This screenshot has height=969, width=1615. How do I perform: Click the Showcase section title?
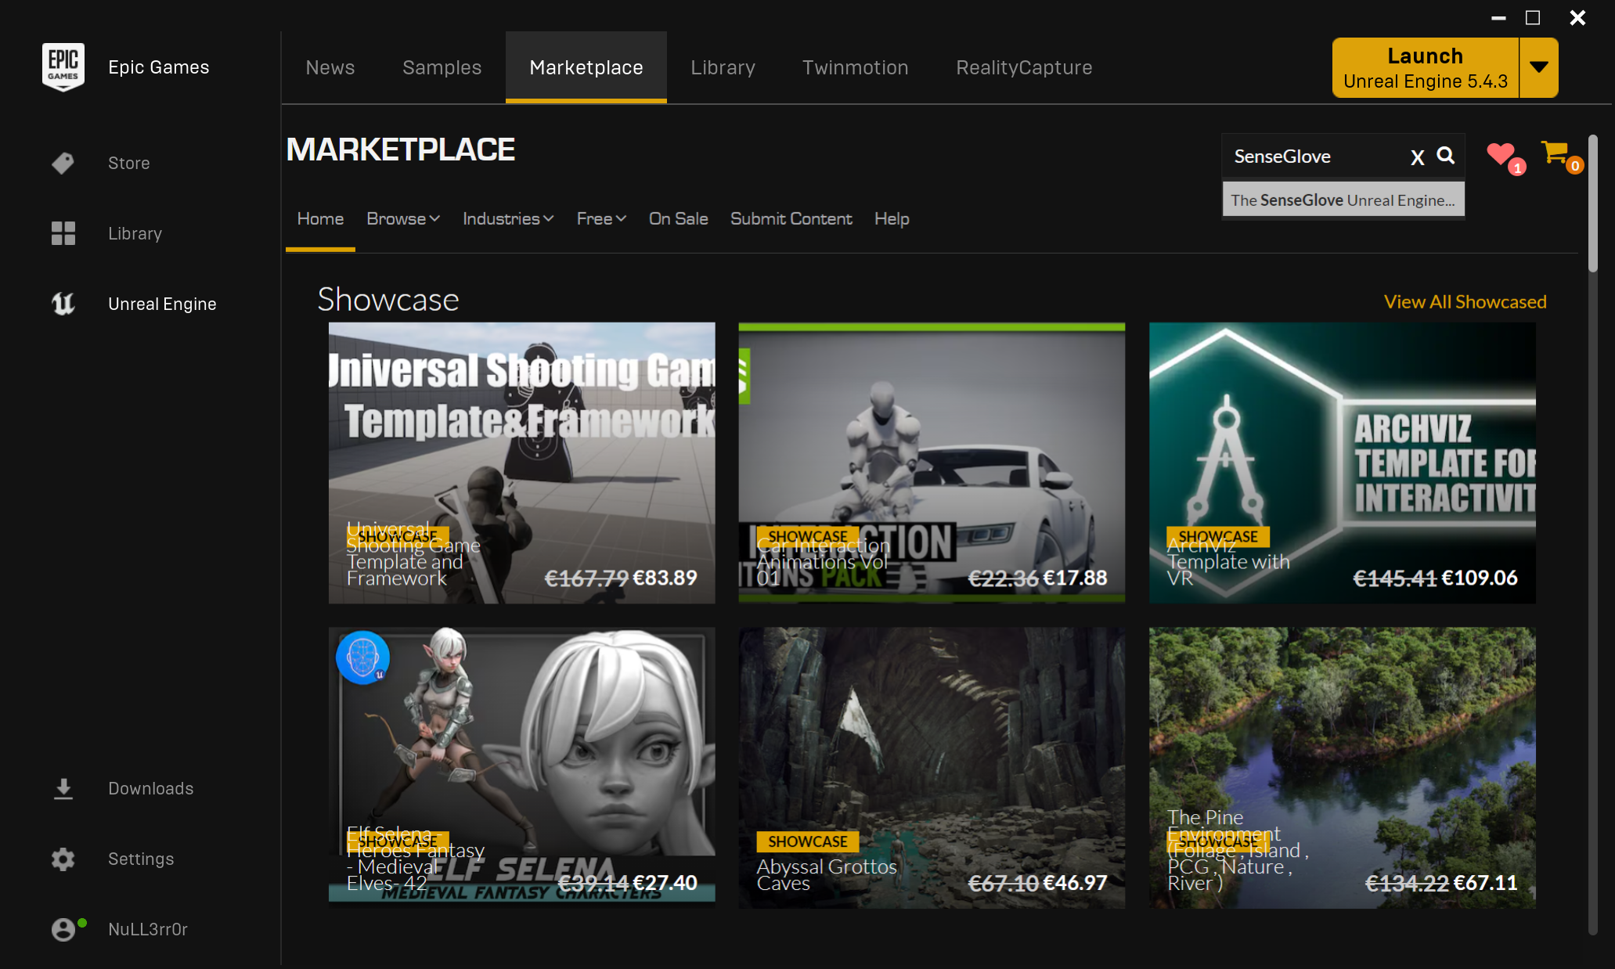click(x=388, y=300)
